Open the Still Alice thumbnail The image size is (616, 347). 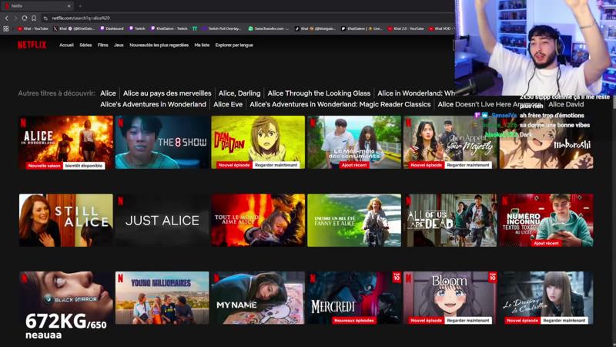click(66, 221)
